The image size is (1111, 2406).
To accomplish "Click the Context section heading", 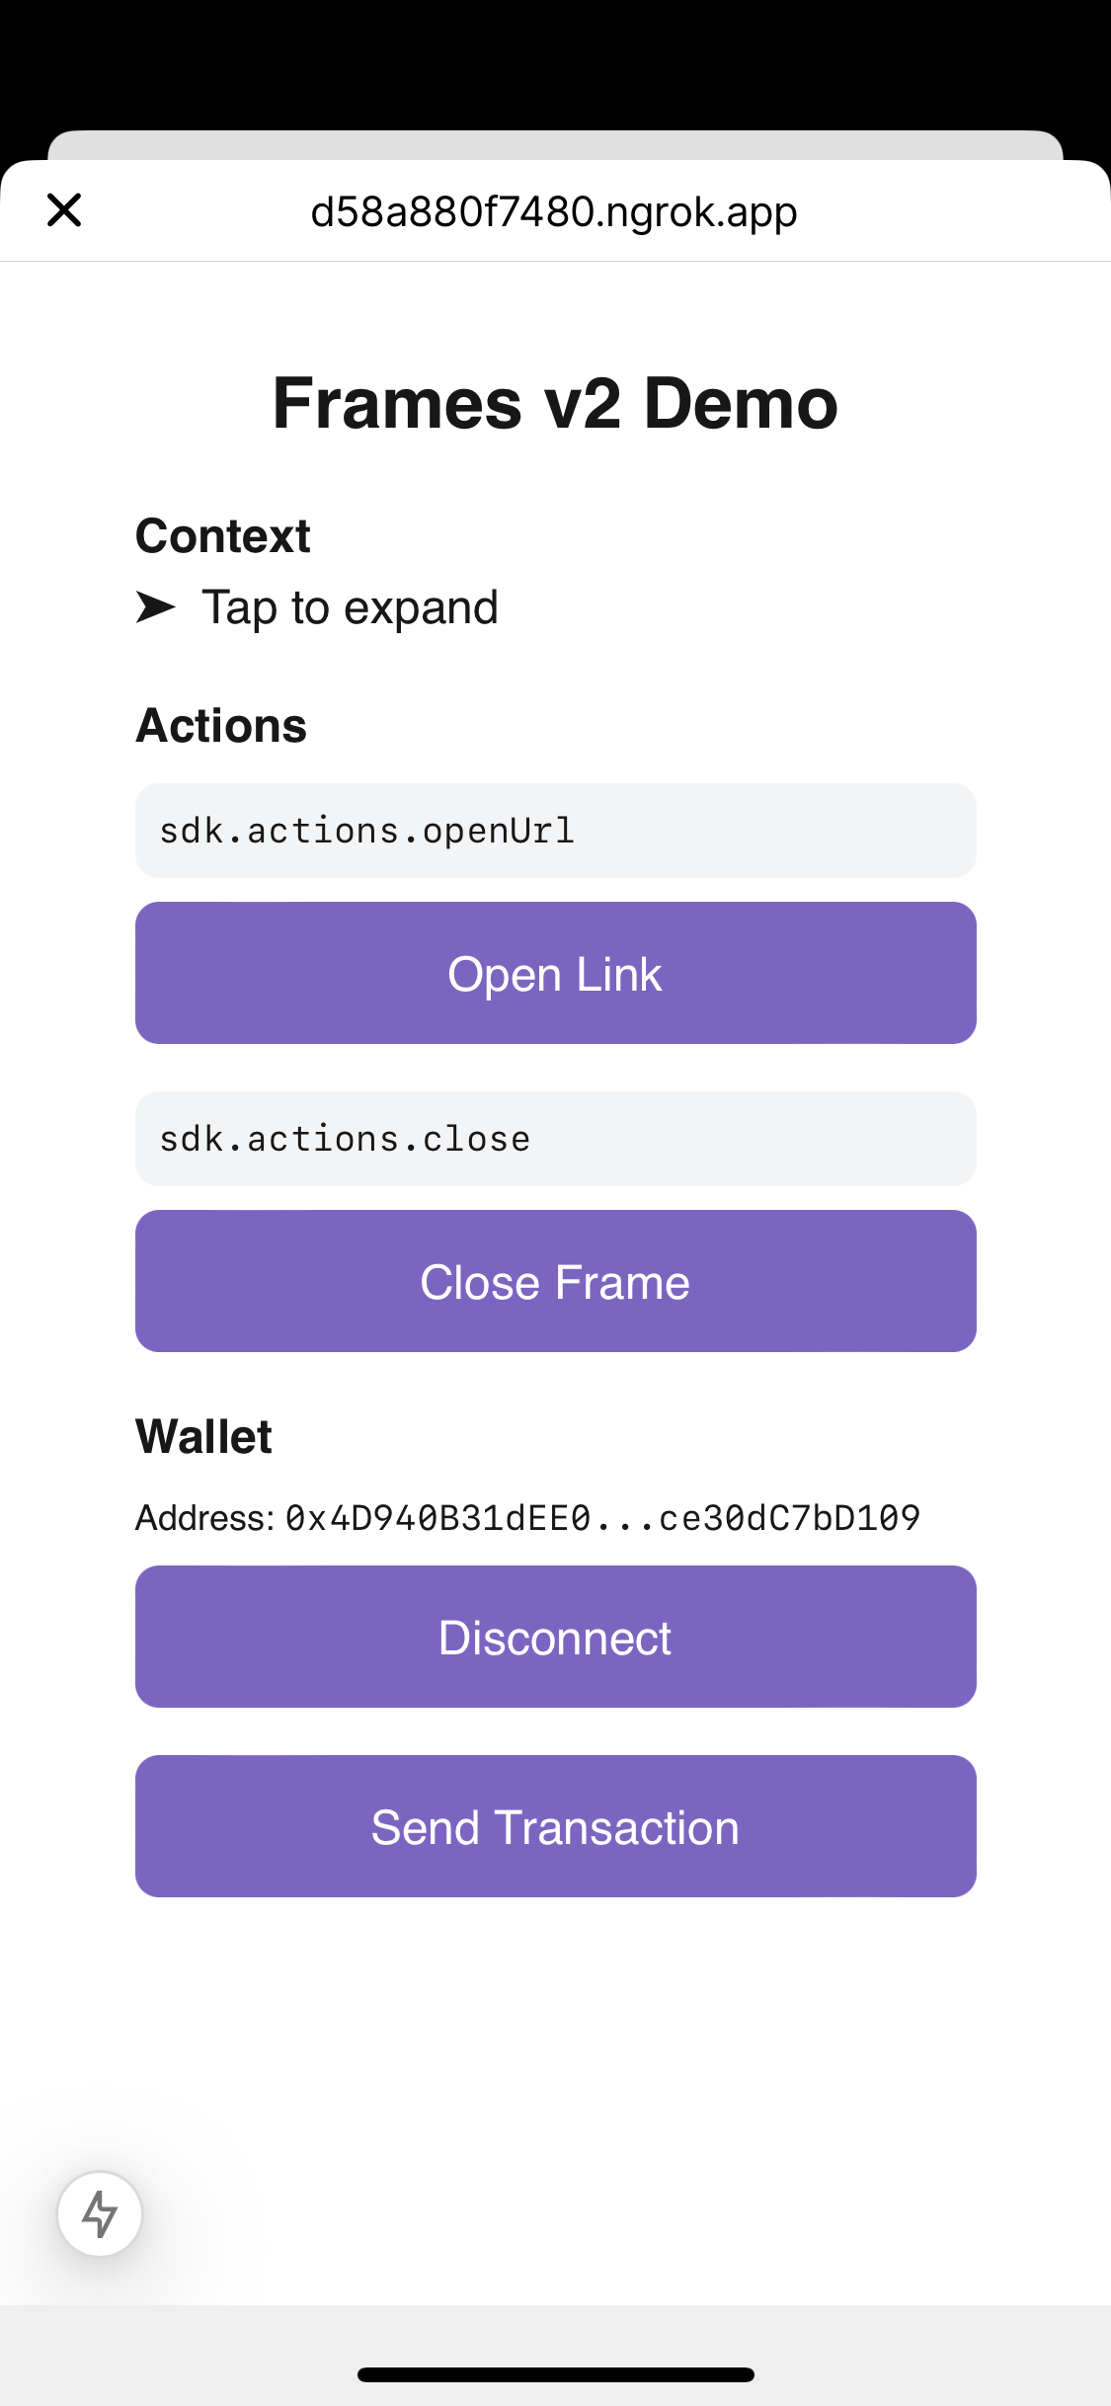I will pos(223,536).
